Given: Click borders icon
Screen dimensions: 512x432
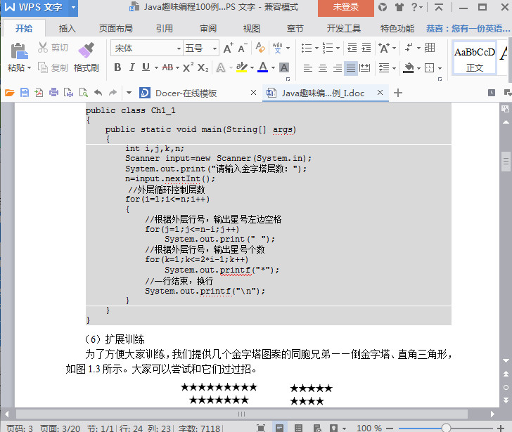Looking at the screenshot, I should (x=429, y=68).
